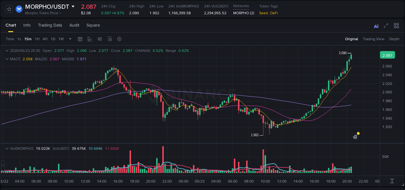Click the Morpho token logo icon
This screenshot has height=190, width=405.
[x=19, y=9]
